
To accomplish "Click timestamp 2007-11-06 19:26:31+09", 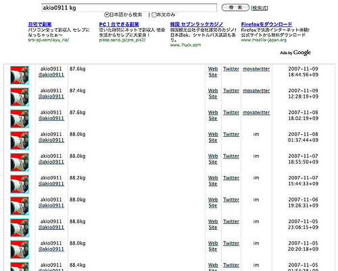I will 304,203.
